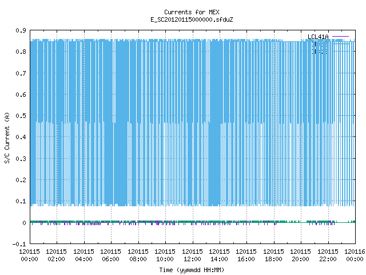
Task: Click the 0.2 y-axis tick label
Action: coord(21,180)
